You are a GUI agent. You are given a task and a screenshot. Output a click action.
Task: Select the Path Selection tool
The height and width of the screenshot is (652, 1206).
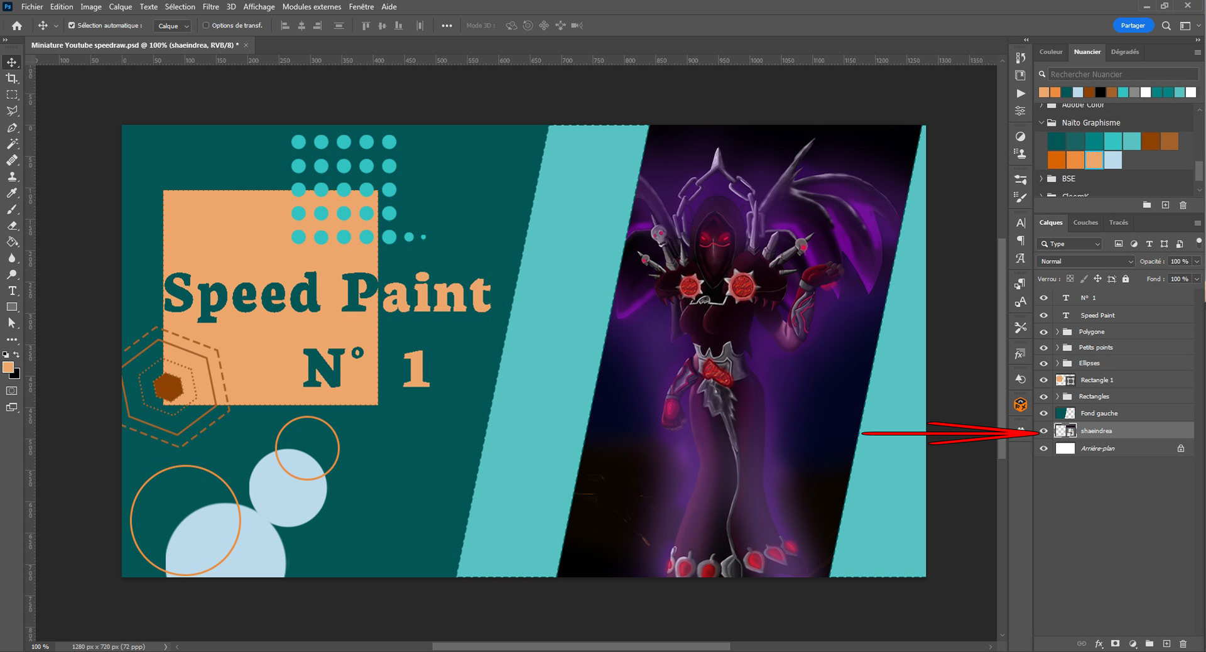(x=12, y=323)
